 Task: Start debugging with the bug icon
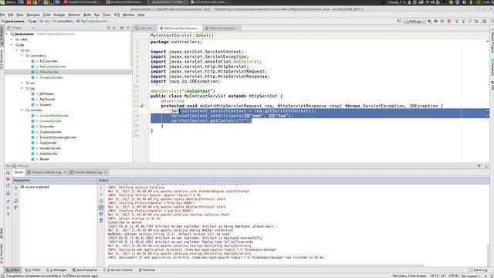pyautogui.click(x=435, y=21)
